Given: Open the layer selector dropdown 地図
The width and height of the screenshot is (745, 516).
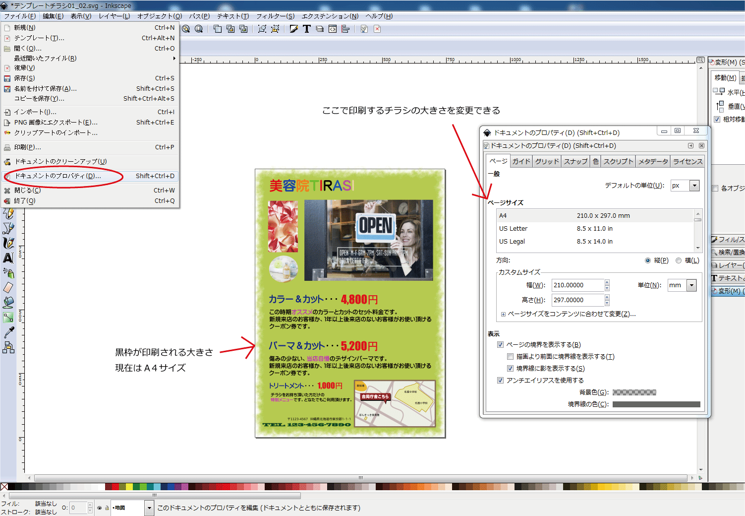Looking at the screenshot, I should [x=149, y=508].
